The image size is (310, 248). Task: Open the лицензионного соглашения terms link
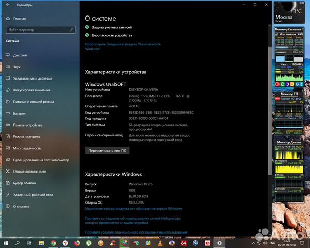(136, 233)
